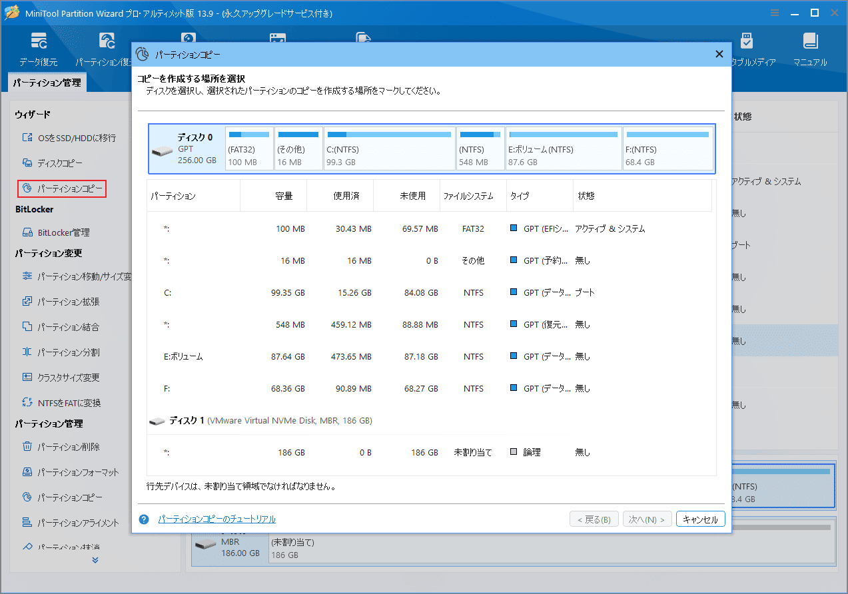Click the キャンセル button

701,519
